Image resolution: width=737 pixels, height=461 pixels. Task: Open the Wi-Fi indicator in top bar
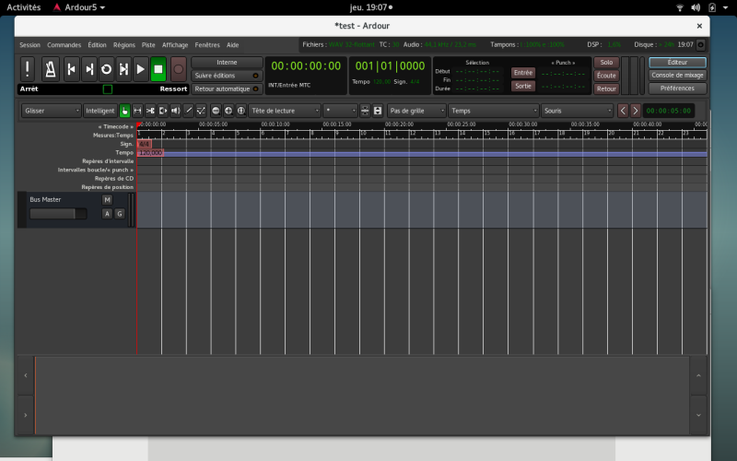click(x=680, y=7)
